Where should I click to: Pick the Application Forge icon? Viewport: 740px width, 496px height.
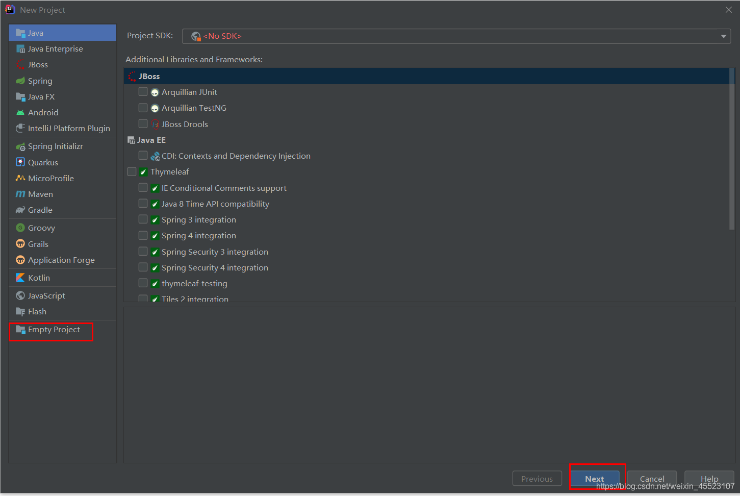[20, 260]
